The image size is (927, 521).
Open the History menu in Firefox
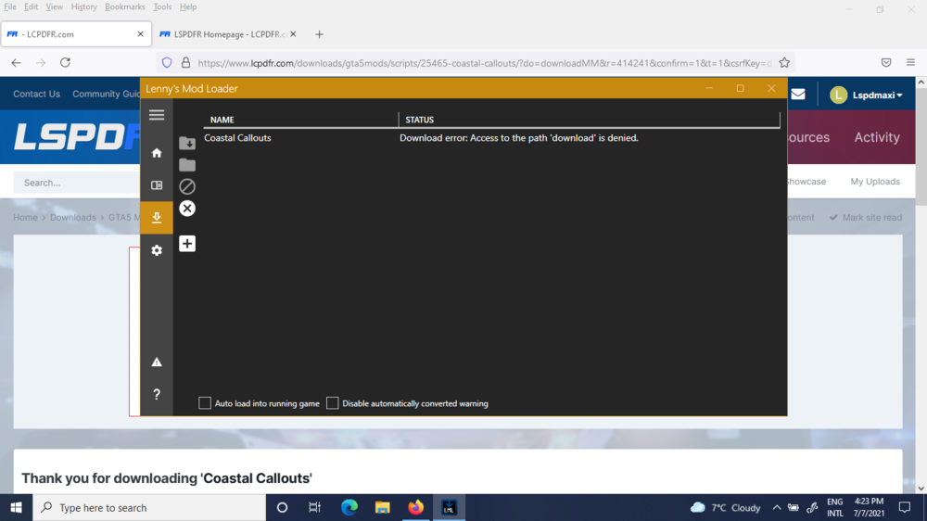coord(84,7)
